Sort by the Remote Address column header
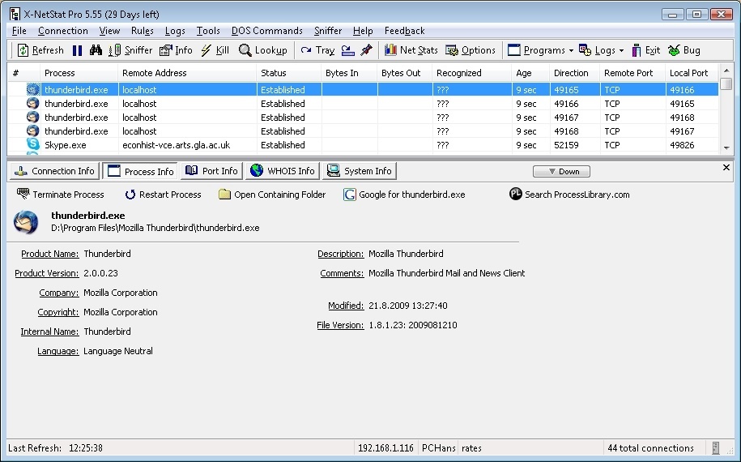The width and height of the screenshot is (741, 462). pyautogui.click(x=187, y=73)
